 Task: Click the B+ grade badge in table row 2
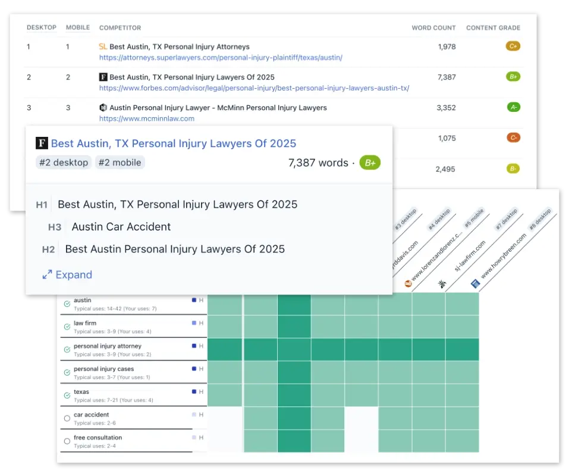pos(513,77)
